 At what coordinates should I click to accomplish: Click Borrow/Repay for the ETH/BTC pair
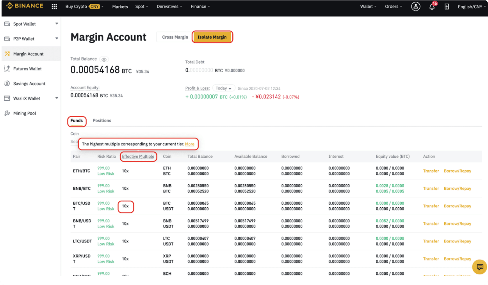[458, 171]
